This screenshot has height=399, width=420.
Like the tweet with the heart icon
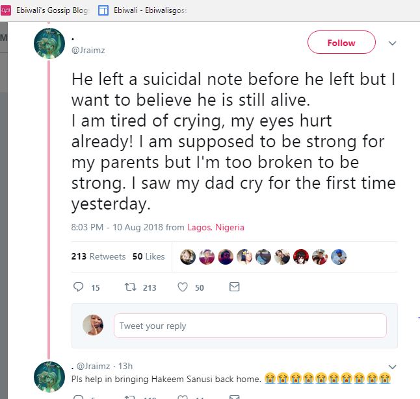pos(183,287)
